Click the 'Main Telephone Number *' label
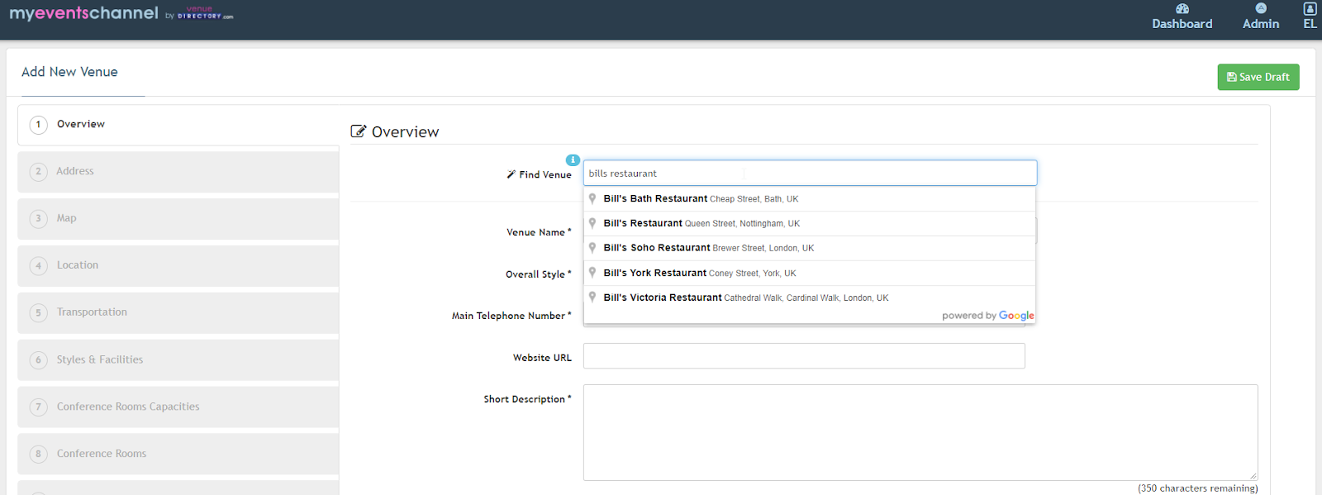1322x495 pixels. (511, 316)
